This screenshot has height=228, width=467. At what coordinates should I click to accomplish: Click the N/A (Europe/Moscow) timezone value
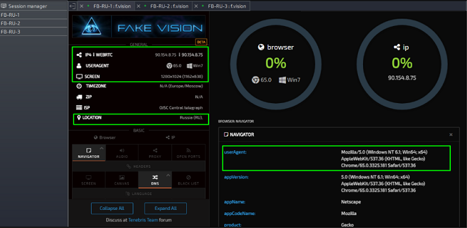click(x=181, y=86)
